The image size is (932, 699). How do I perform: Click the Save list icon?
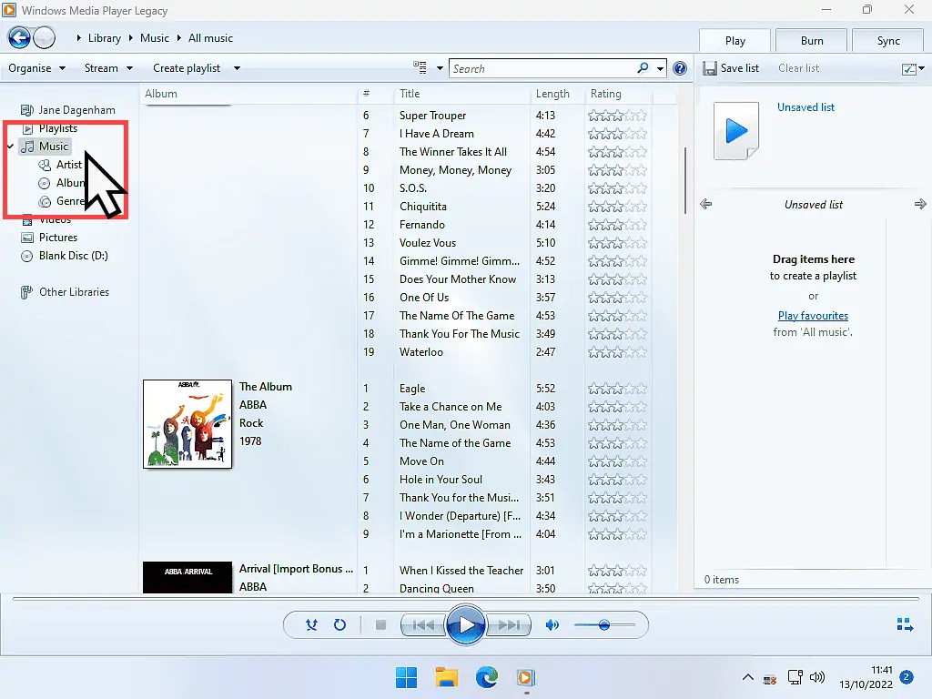[x=709, y=67]
